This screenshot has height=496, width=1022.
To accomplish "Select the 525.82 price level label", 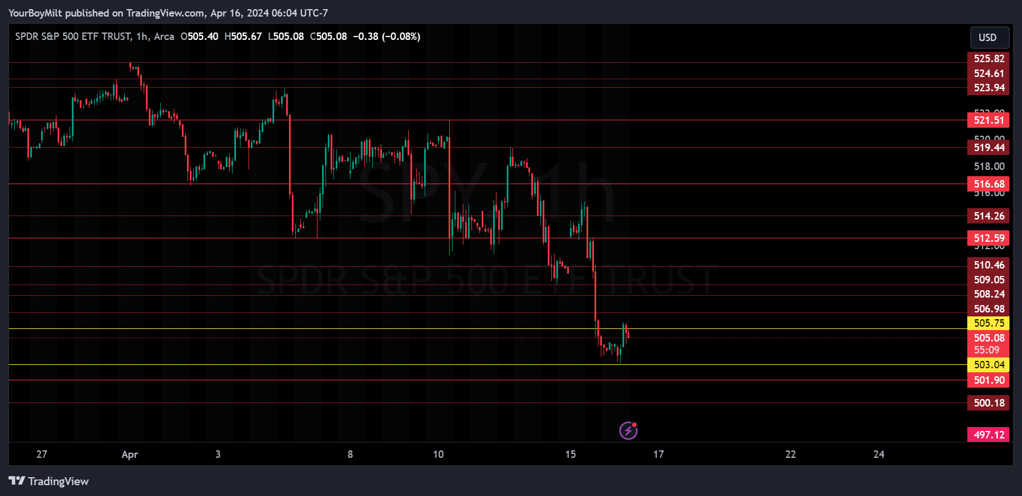I will tap(988, 58).
